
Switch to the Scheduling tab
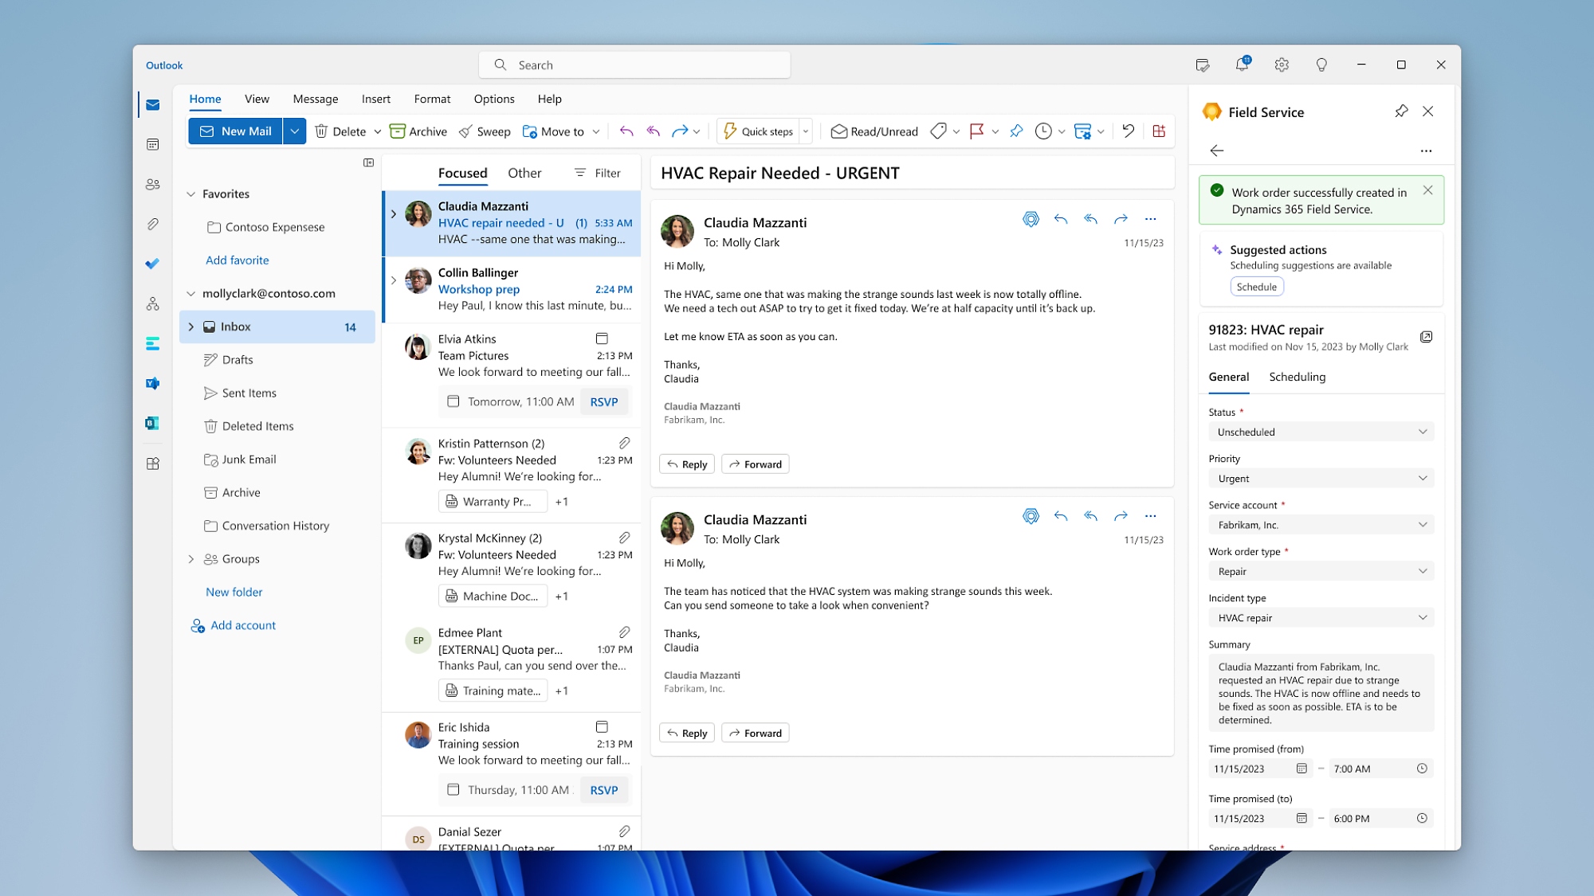coord(1297,377)
